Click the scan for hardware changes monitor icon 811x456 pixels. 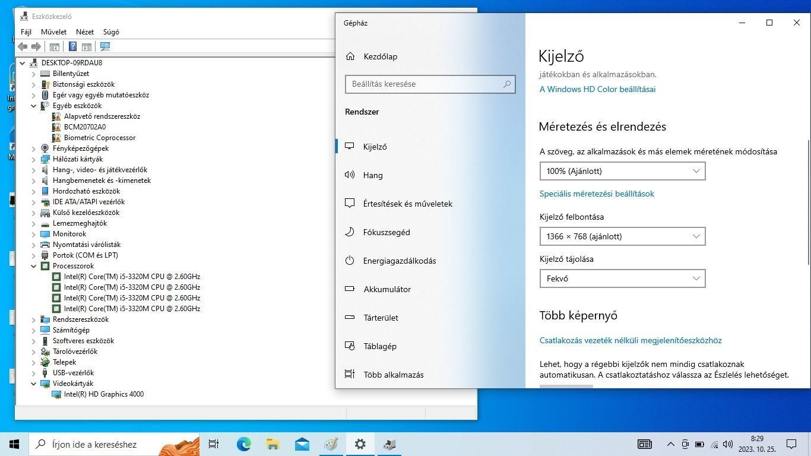(x=105, y=46)
